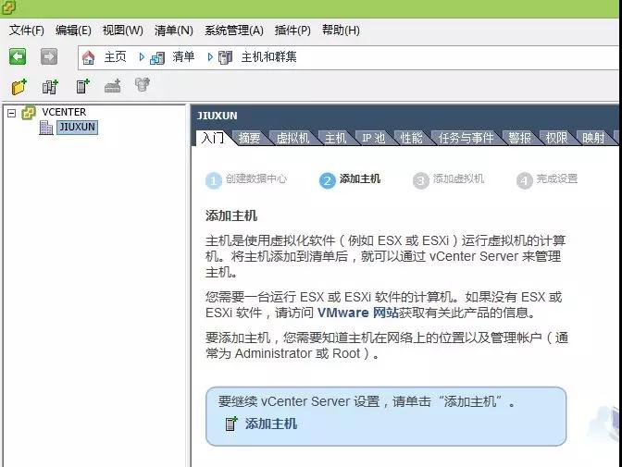Switch to the 任务与事件 tab

466,138
